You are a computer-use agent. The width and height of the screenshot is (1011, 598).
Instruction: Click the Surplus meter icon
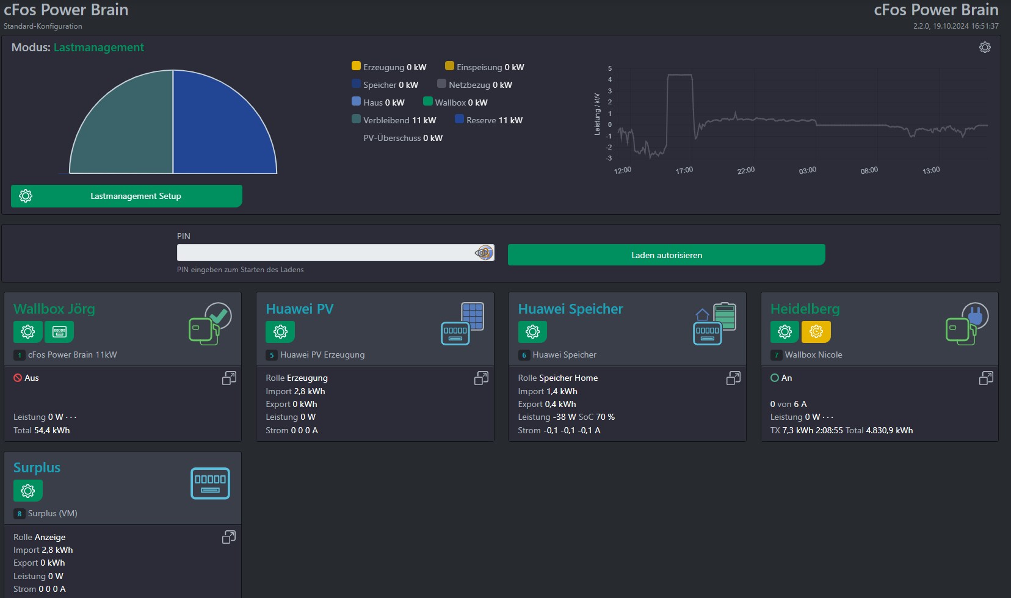210,483
